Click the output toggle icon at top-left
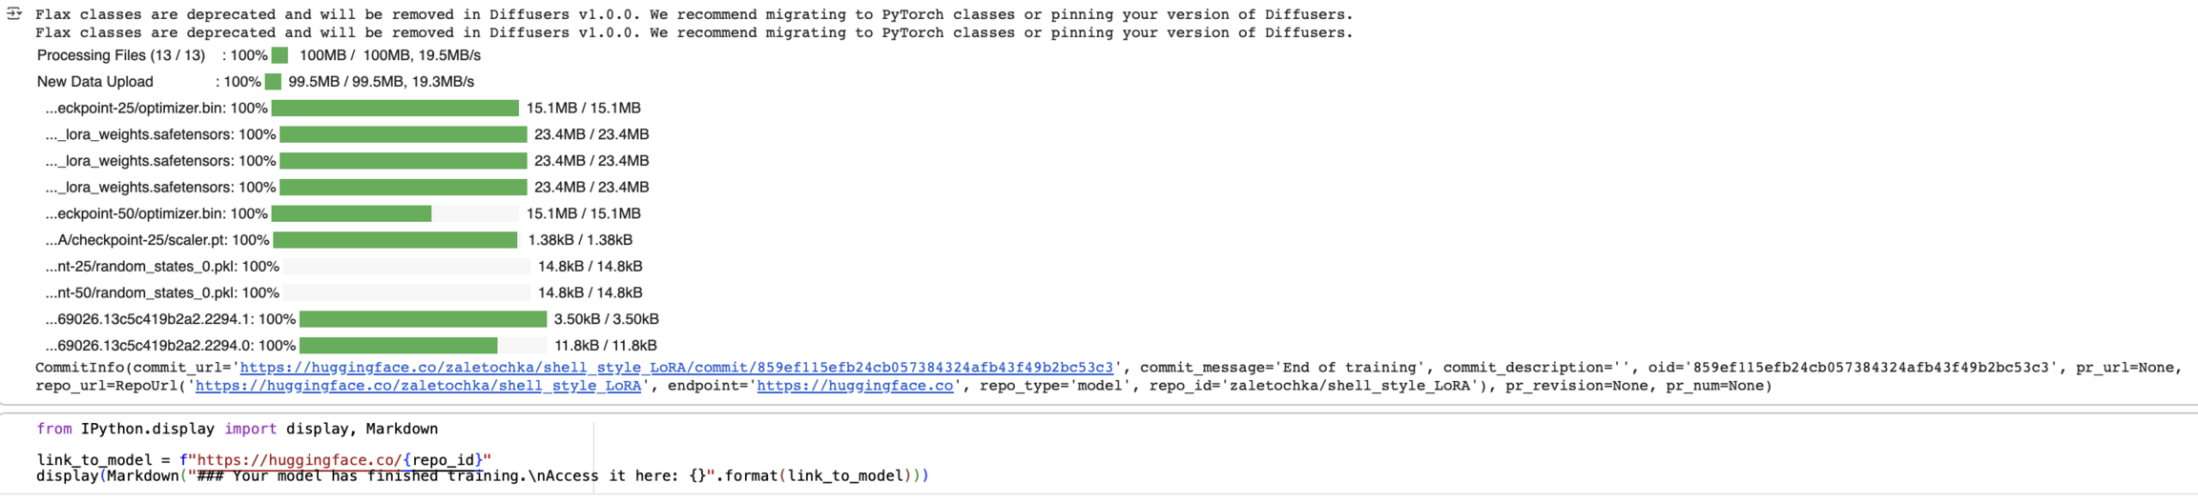 tap(14, 13)
